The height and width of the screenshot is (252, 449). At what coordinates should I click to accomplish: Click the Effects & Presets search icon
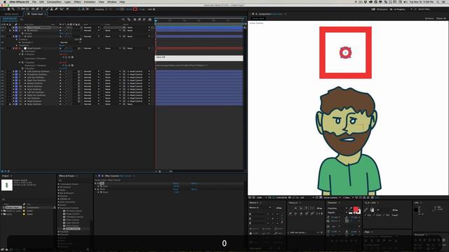(60, 181)
